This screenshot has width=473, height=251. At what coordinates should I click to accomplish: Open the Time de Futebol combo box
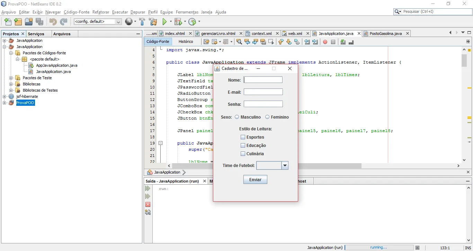285,166
